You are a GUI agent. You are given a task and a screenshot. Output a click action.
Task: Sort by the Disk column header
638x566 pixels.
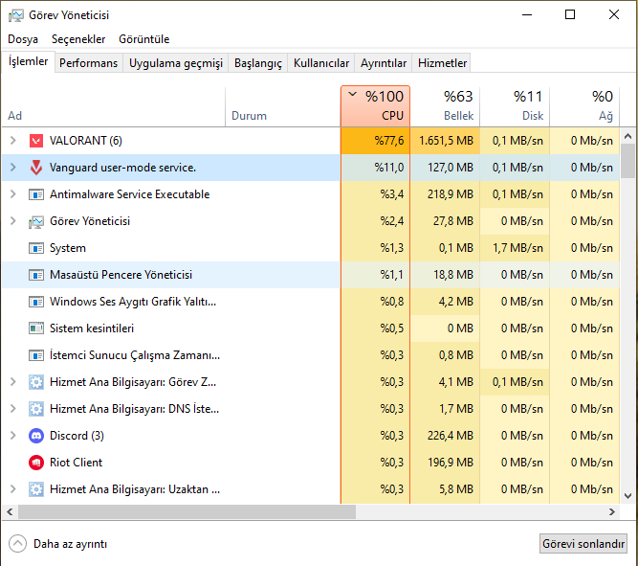515,106
